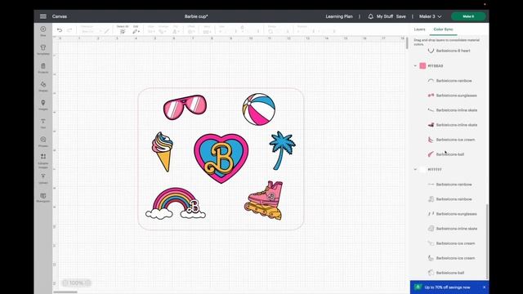The image size is (523, 294).
Task: Select the B heart sticker on canvas
Action: (221, 158)
